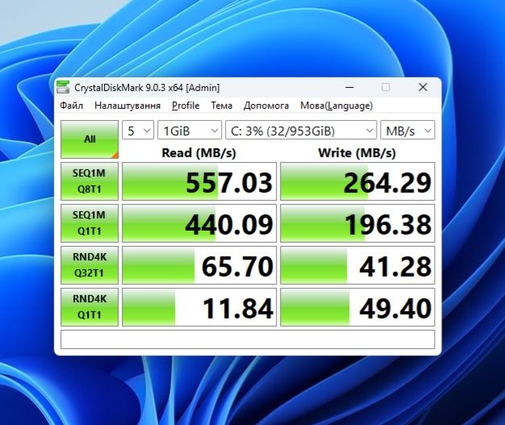Click the 49.40 write result
Viewport: 505px width, 425px height.
point(357,307)
